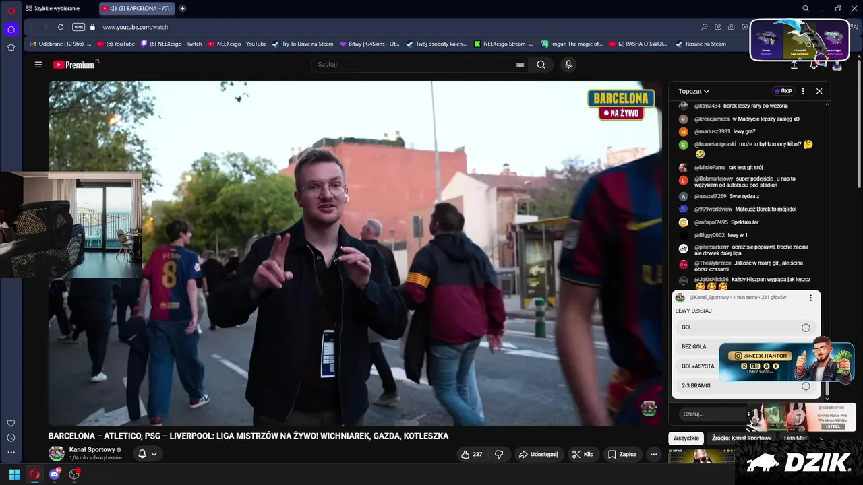Viewport: 863px width, 485px height.
Task: Open more actions ellipsis below video
Action: tap(653, 454)
